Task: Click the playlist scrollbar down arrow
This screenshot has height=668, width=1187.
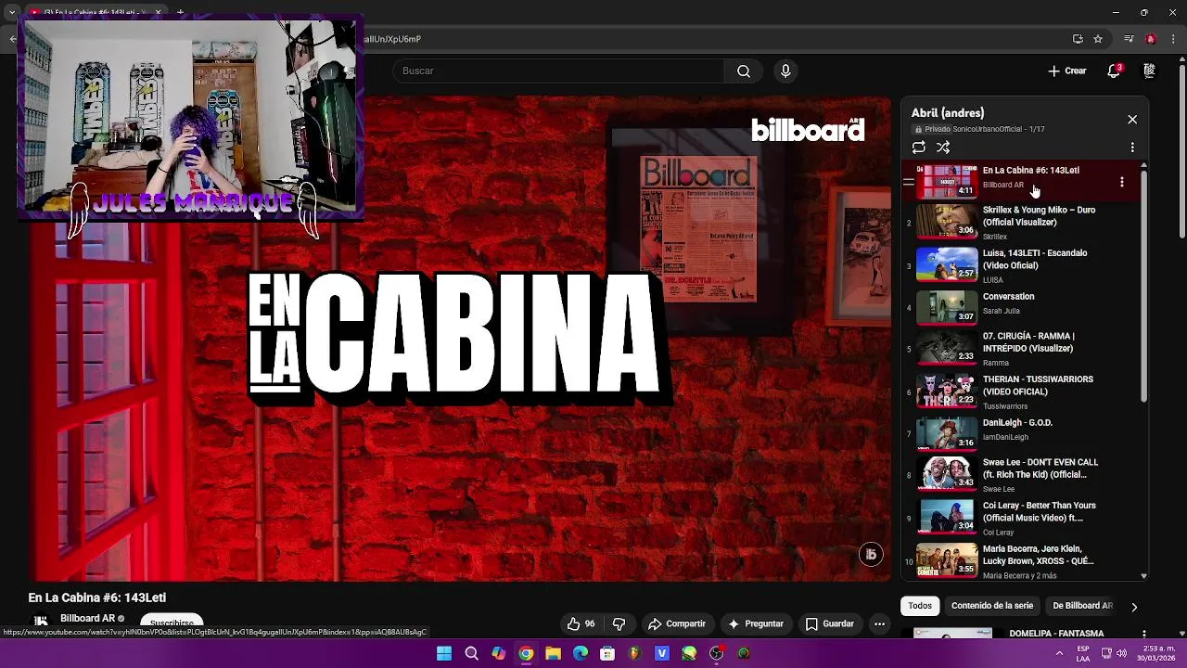Action: pyautogui.click(x=1143, y=576)
